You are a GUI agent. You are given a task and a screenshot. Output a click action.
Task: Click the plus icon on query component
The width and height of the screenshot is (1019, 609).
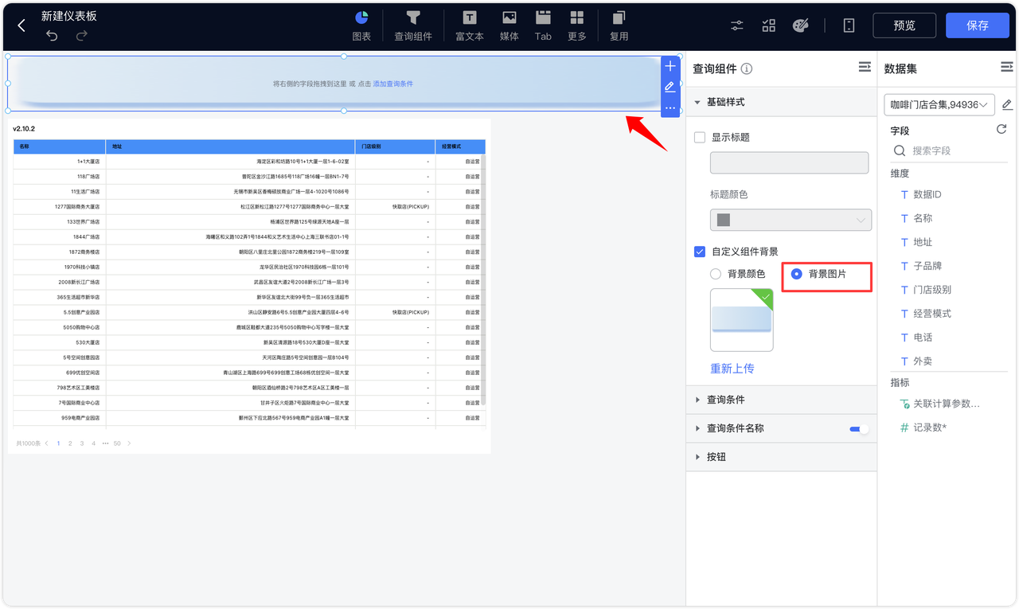tap(670, 66)
